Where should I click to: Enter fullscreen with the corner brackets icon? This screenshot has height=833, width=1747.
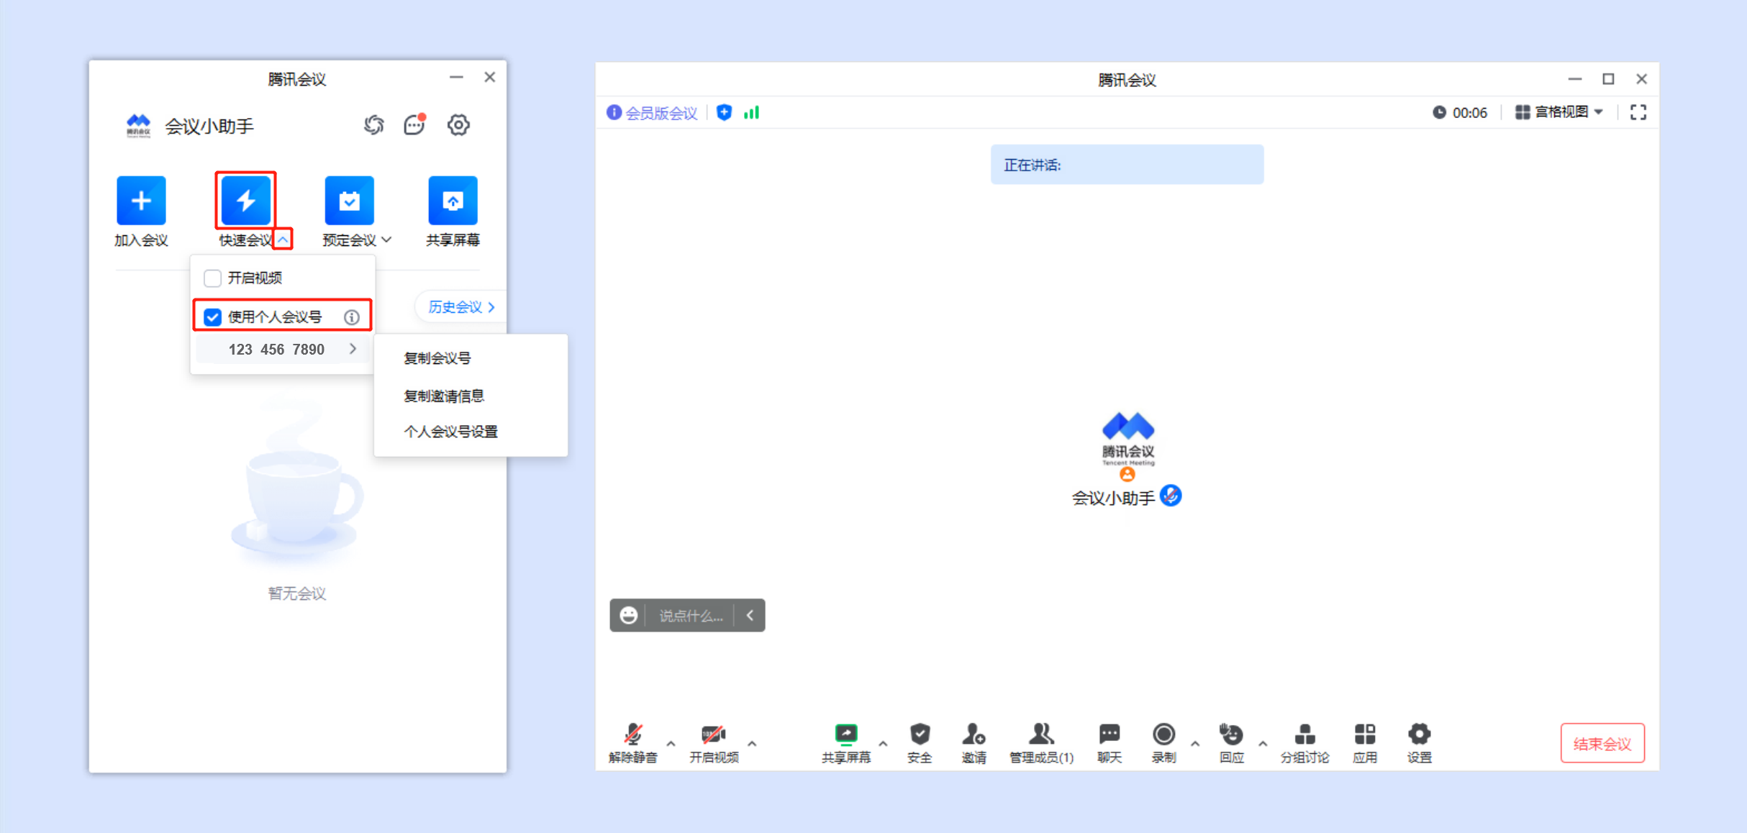[1638, 112]
